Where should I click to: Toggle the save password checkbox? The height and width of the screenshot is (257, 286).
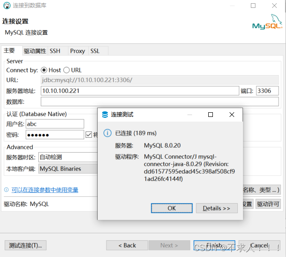(89, 135)
